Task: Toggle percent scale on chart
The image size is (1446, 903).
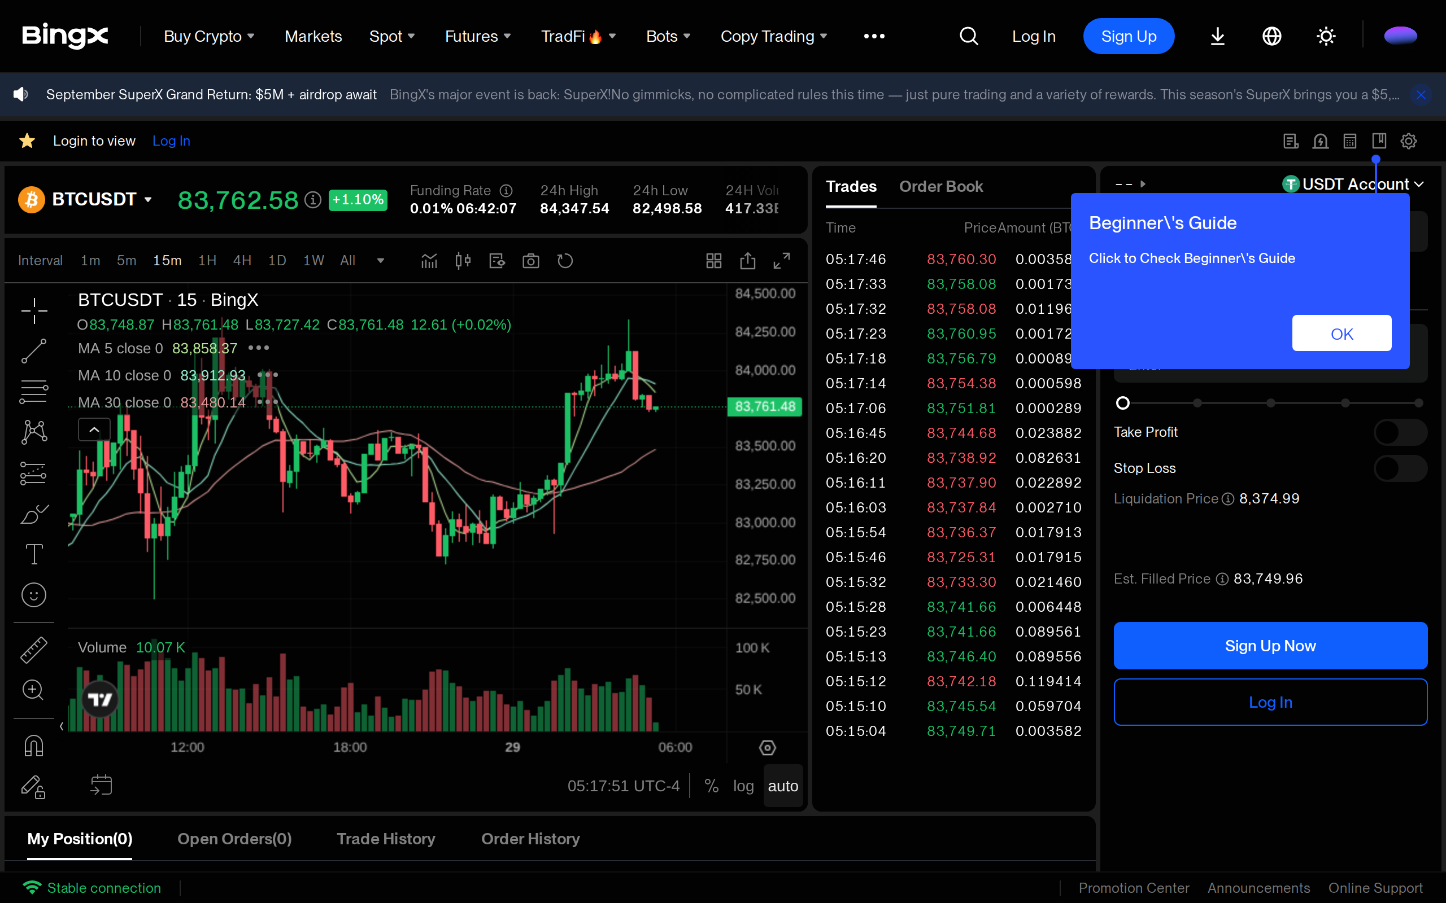Action: pyautogui.click(x=711, y=786)
